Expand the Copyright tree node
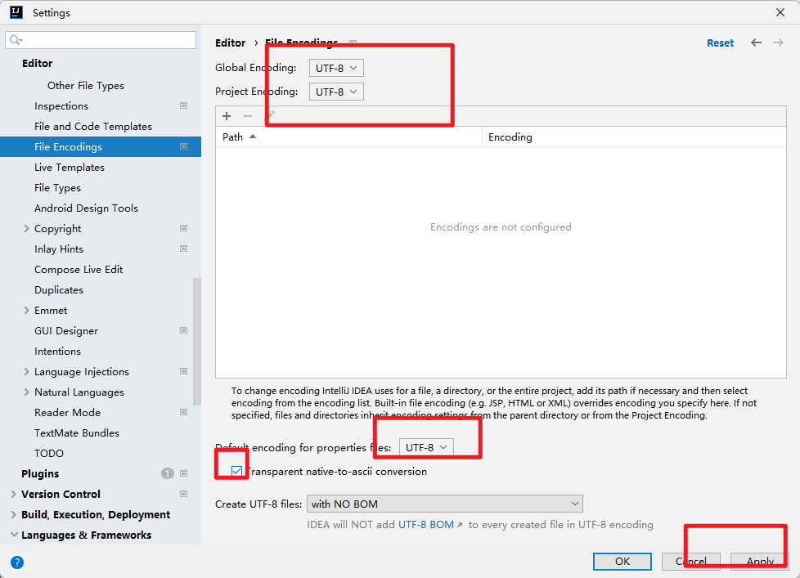The image size is (800, 578). 26,228
